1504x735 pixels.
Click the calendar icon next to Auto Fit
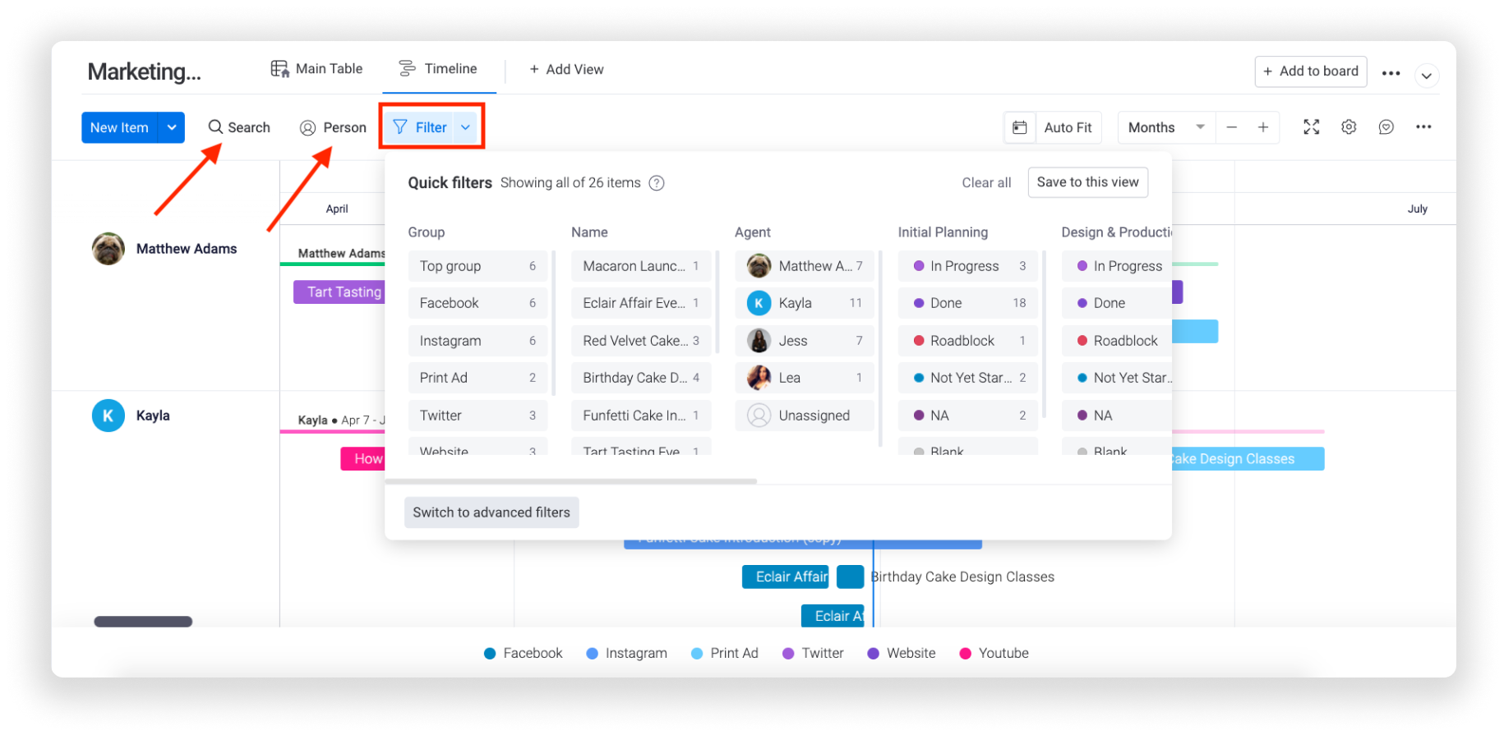click(x=1020, y=127)
